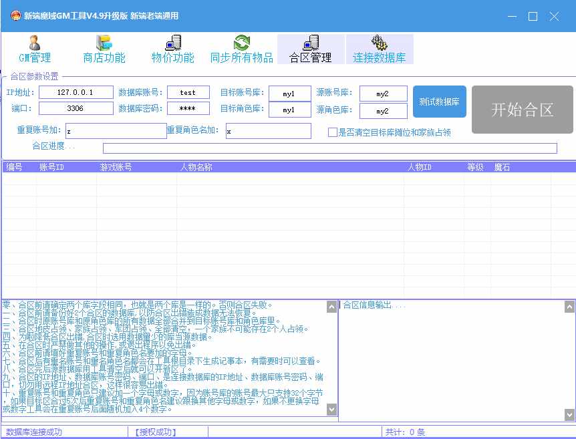Close the GM tool window
576x439 pixels.
tap(555, 16)
